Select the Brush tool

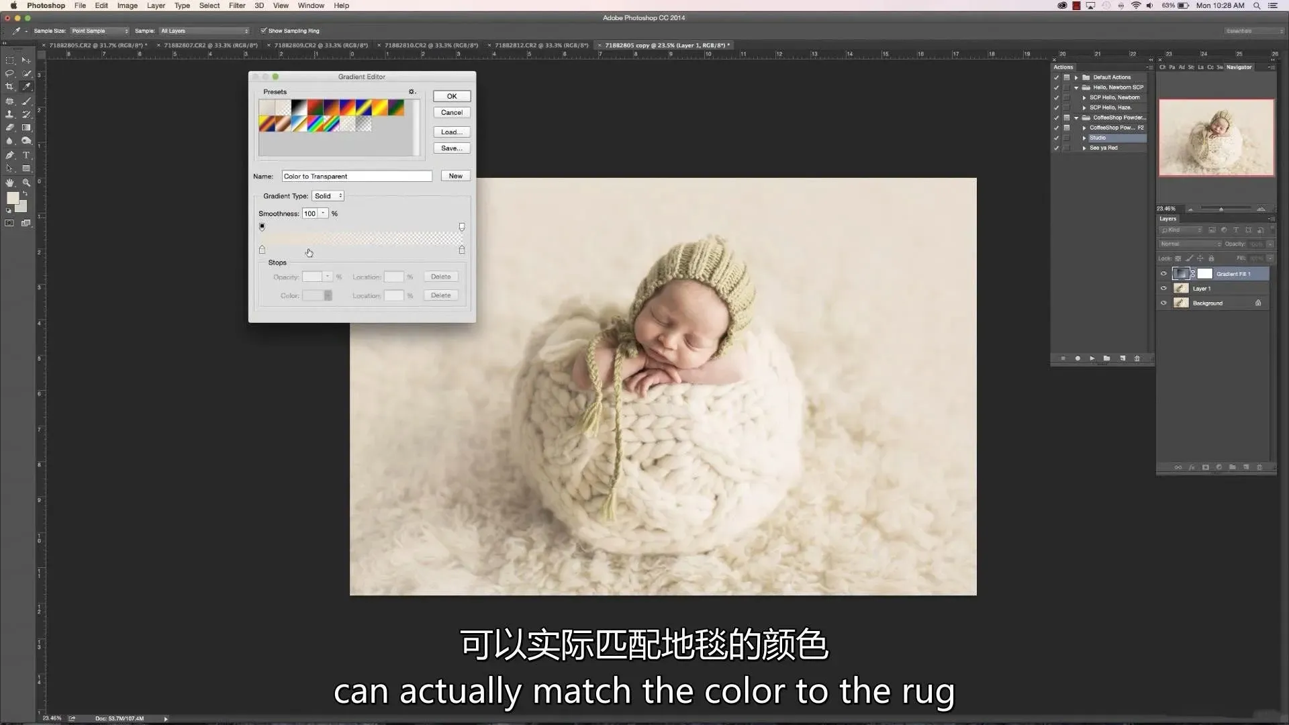click(x=26, y=101)
